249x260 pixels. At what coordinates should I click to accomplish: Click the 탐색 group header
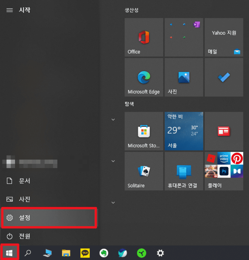click(129, 104)
